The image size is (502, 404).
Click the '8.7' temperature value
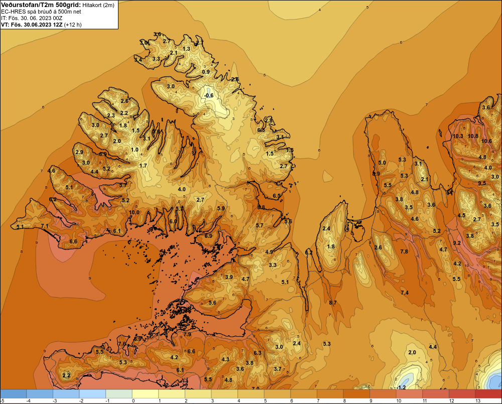coord(333,303)
